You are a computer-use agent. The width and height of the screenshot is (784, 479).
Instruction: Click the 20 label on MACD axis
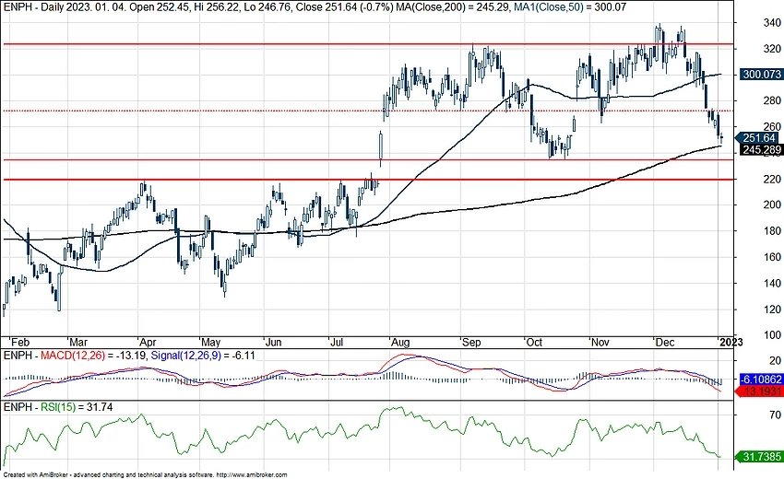pyautogui.click(x=775, y=360)
